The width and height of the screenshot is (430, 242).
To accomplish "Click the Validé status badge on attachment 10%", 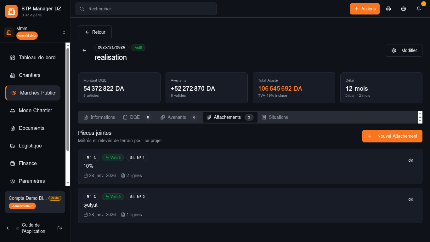I will pyautogui.click(x=113, y=157).
